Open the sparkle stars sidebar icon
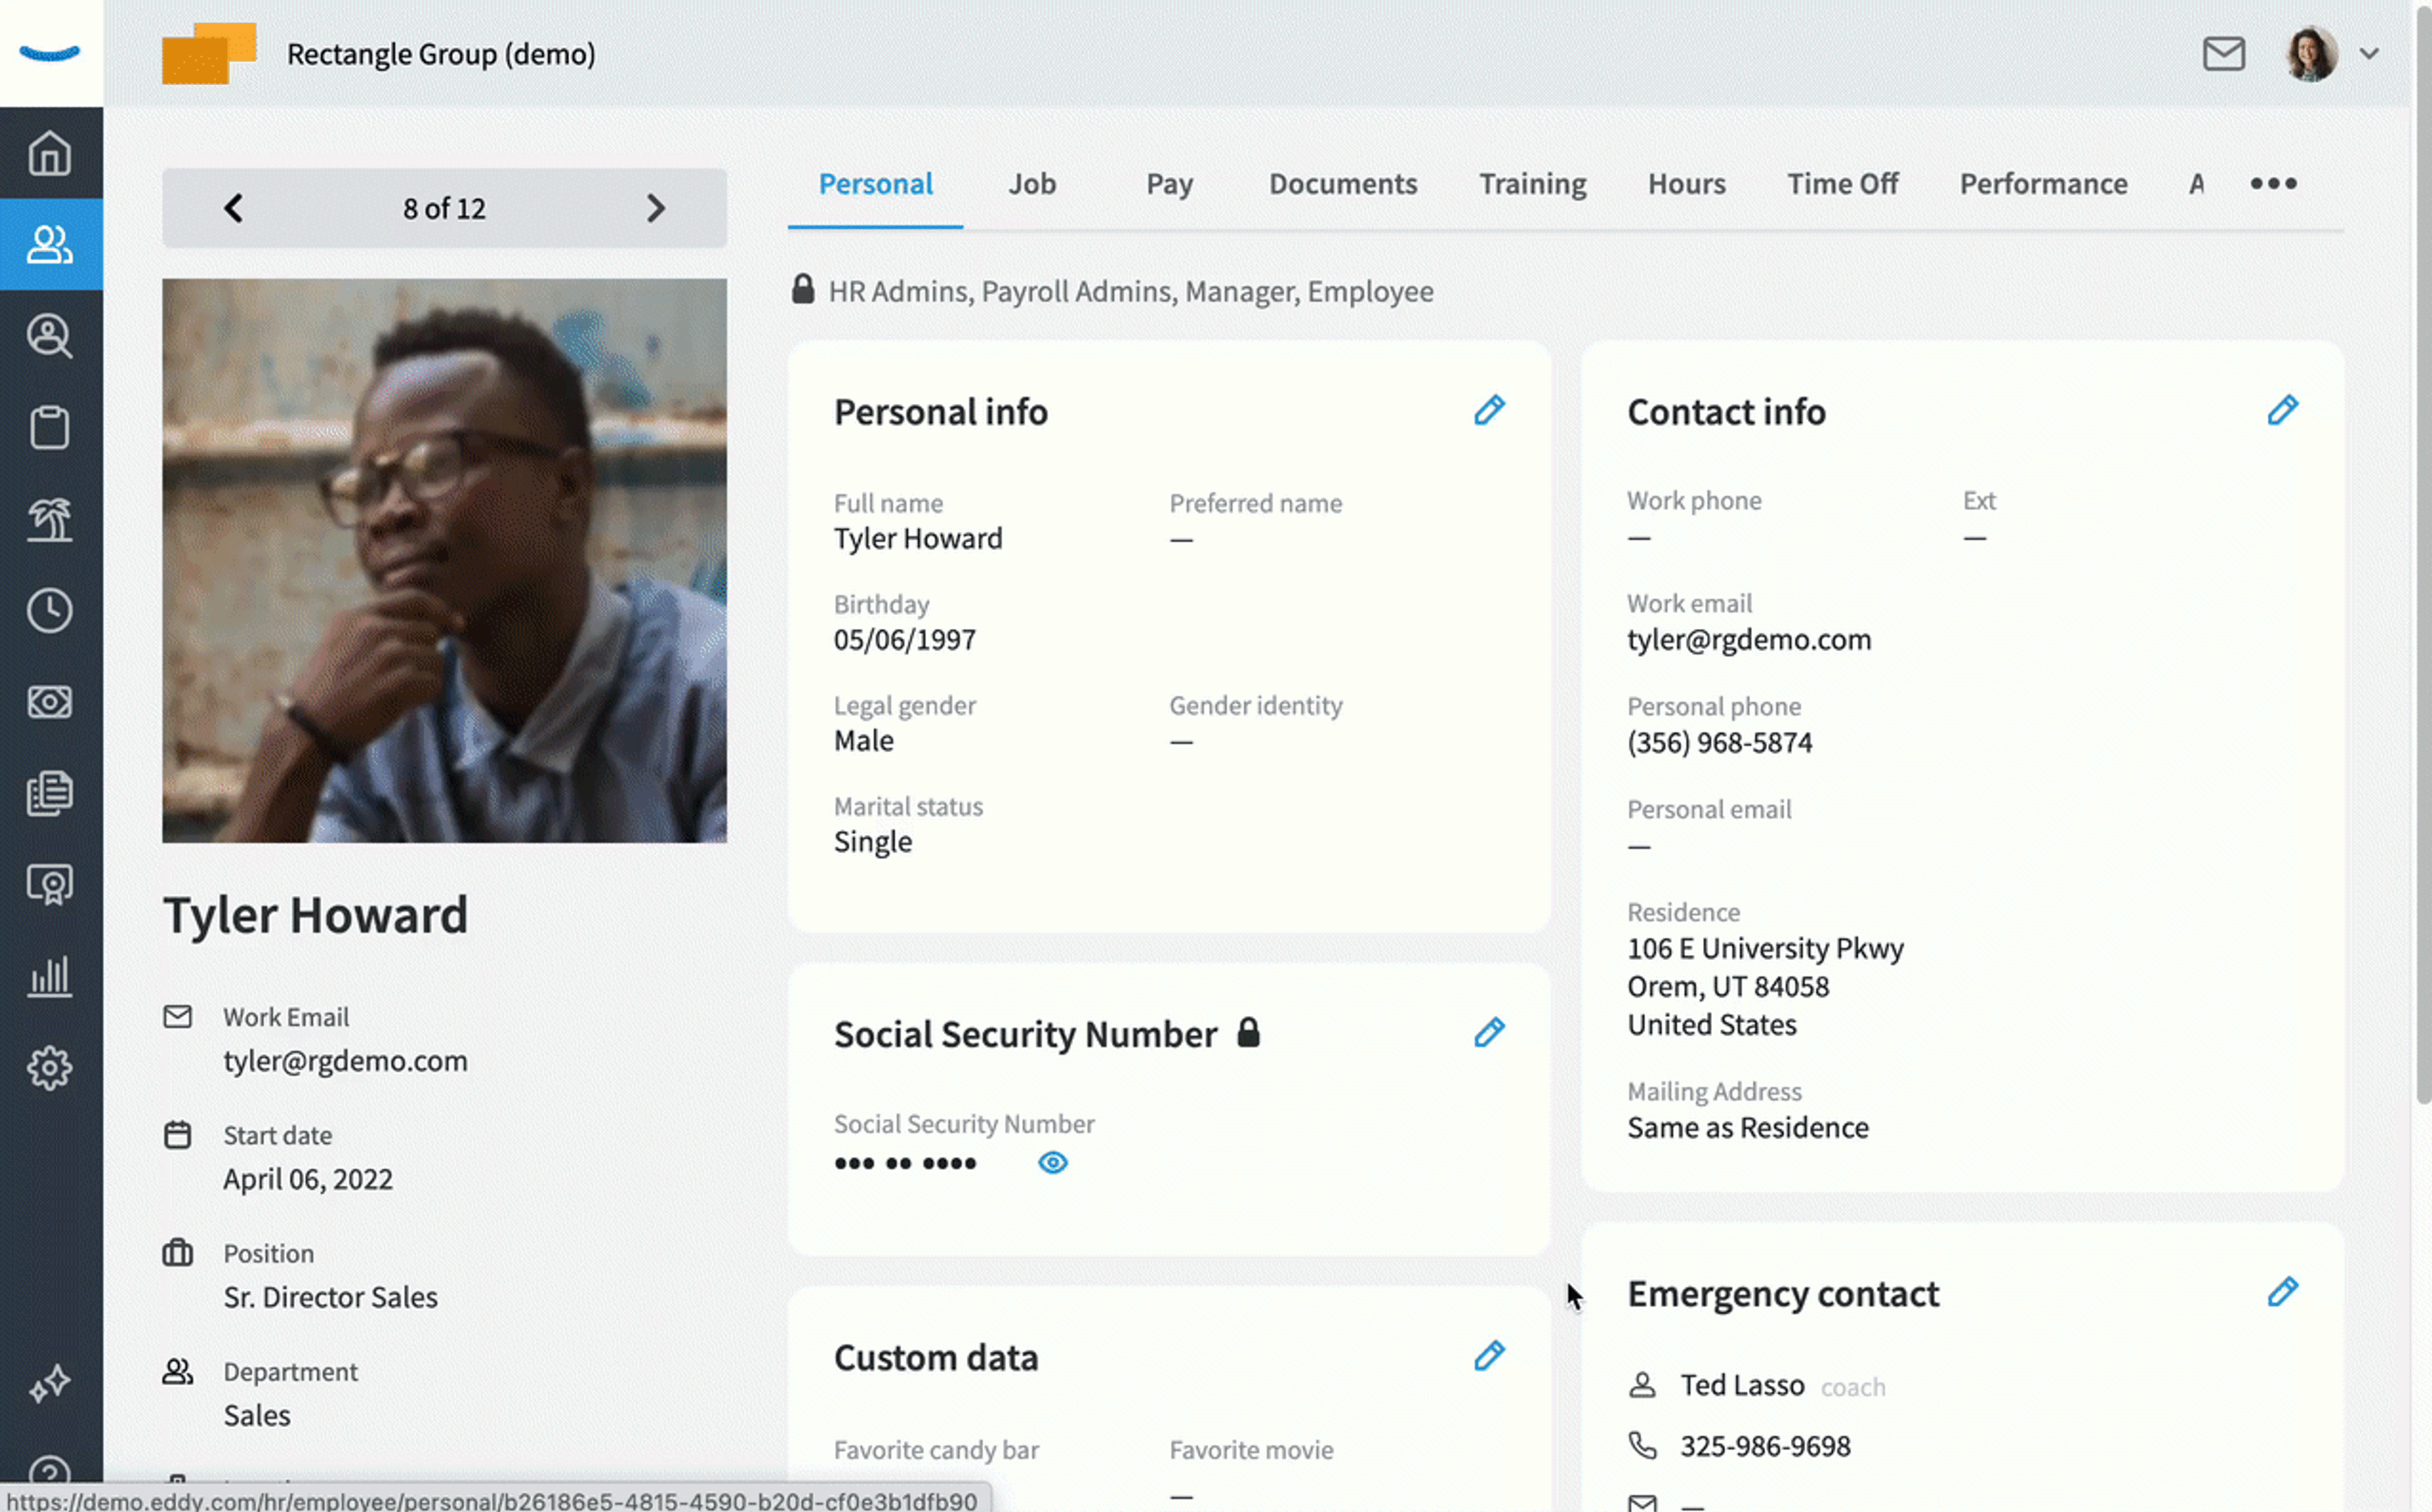2432x1512 pixels. (x=49, y=1384)
